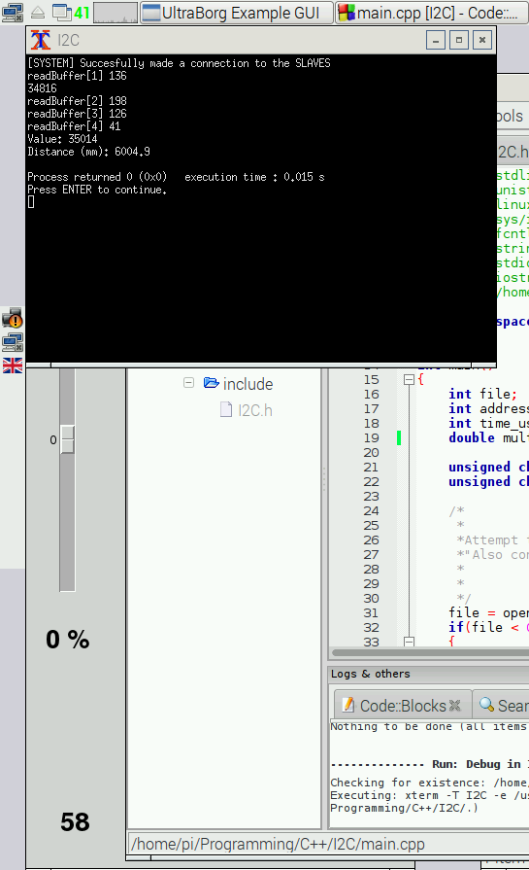
Task: Click the CPU usage graph monitor
Action: (116, 13)
